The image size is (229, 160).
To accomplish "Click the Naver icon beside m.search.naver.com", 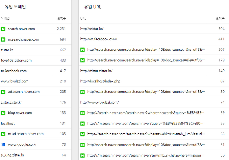I will click(3, 39).
